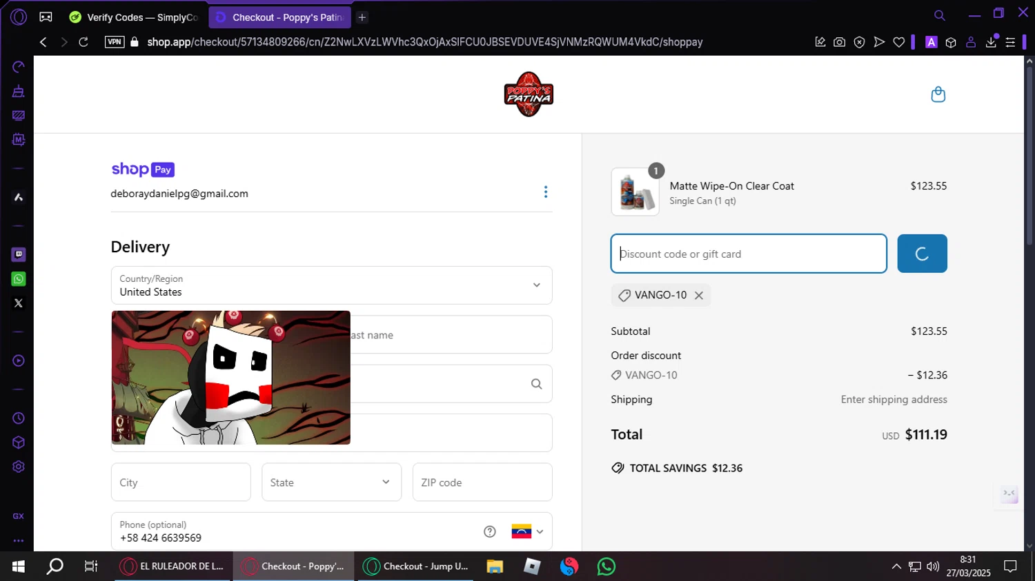Viewport: 1035px width, 581px height.
Task: Click the blue apply discount button
Action: (922, 254)
